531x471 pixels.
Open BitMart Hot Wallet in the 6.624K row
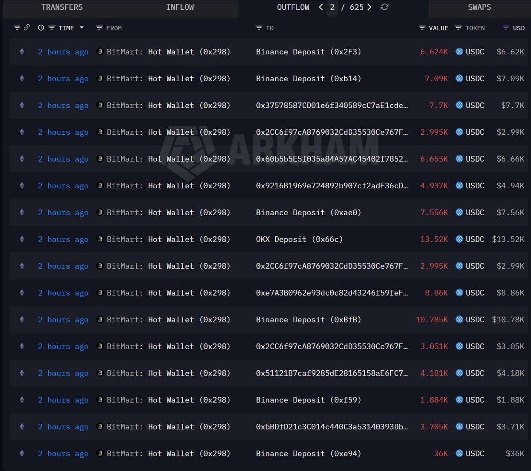tap(169, 52)
